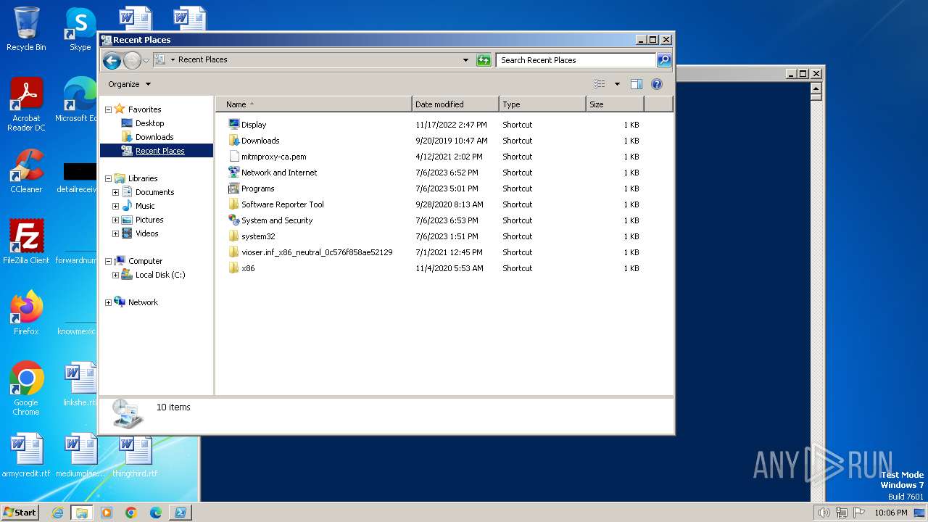
Task: Click the Change your view icon
Action: [600, 84]
